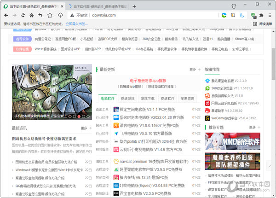Open QQ邮箱夜间模式 news item
Screen dimensions: 276x198
point(46,186)
